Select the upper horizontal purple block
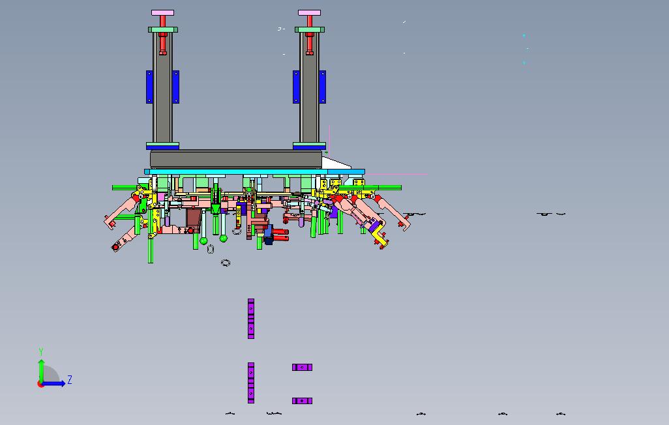This screenshot has width=669, height=425. click(302, 367)
